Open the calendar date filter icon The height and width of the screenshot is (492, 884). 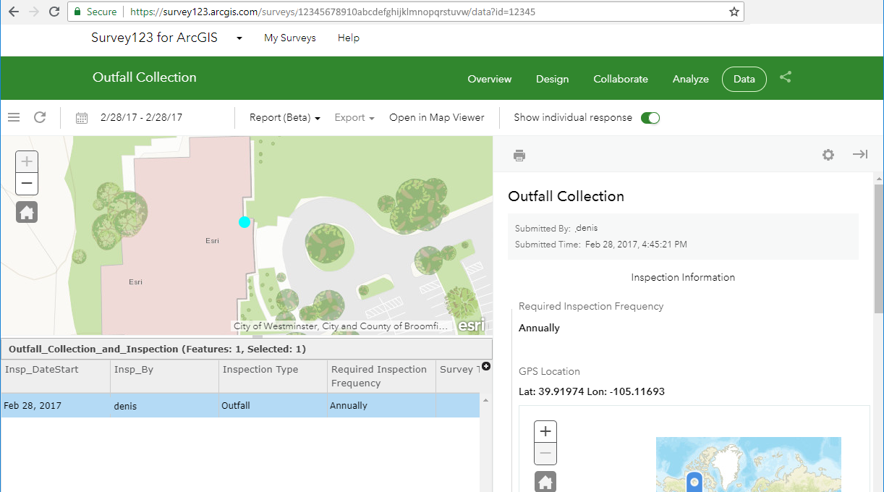[x=82, y=118]
